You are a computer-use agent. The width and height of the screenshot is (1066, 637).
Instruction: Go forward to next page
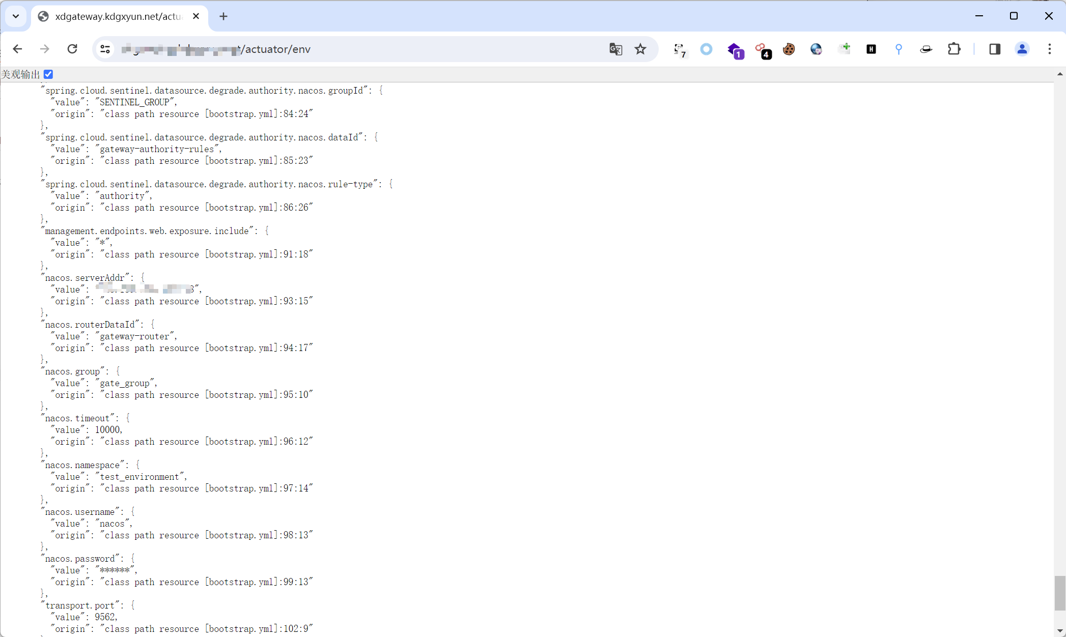[x=45, y=49]
